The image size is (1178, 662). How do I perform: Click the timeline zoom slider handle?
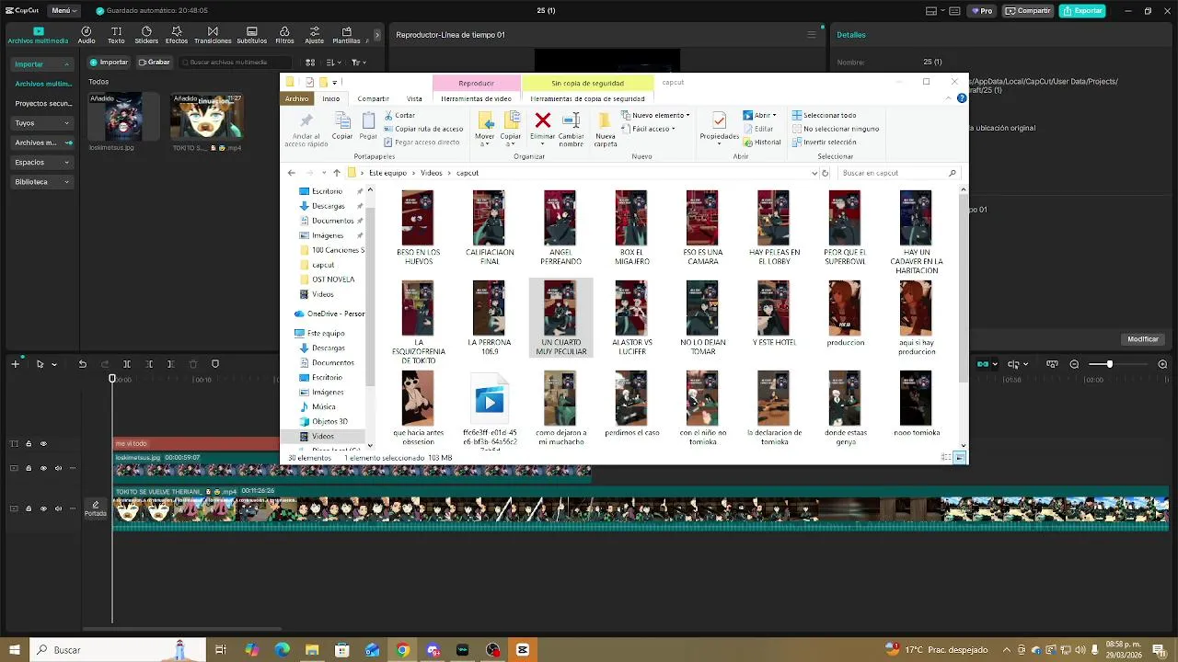pos(1109,364)
